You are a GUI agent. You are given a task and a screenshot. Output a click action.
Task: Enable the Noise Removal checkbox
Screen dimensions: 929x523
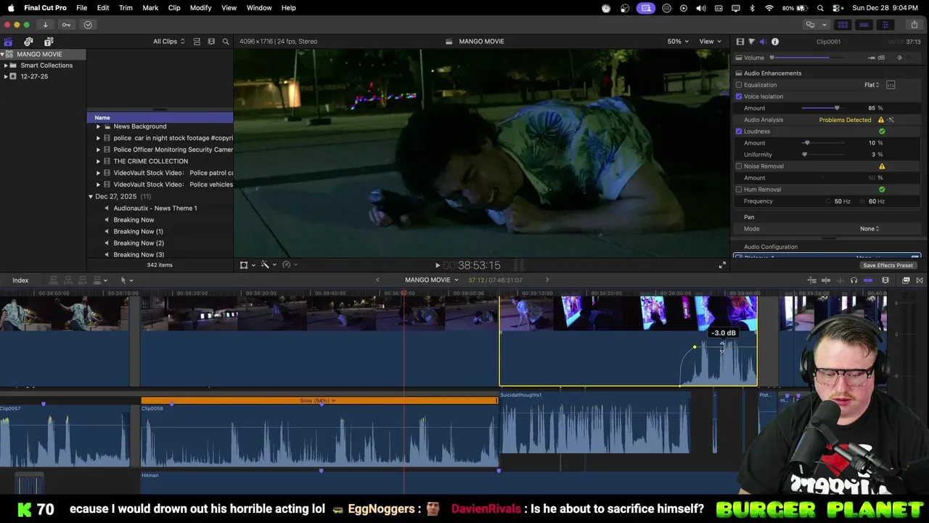pos(739,166)
